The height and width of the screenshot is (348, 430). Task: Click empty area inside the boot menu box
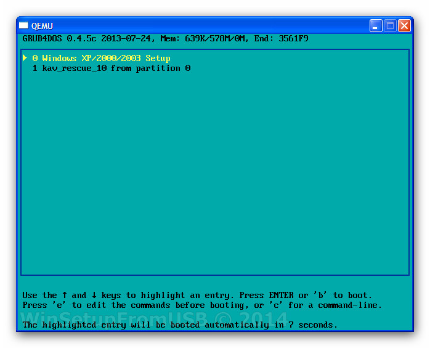tap(216, 173)
